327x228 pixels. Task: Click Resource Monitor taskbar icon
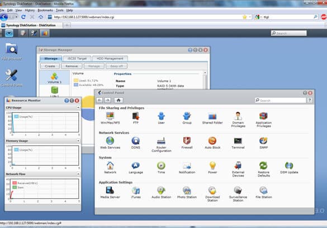point(45,33)
